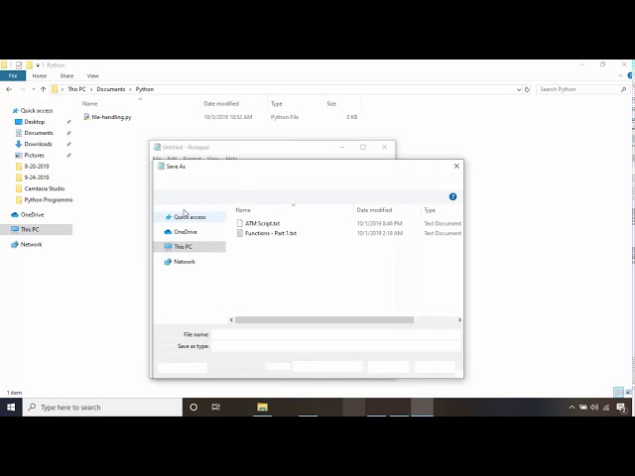Click the Help icon in Save As dialog
This screenshot has width=635, height=476.
tap(452, 196)
